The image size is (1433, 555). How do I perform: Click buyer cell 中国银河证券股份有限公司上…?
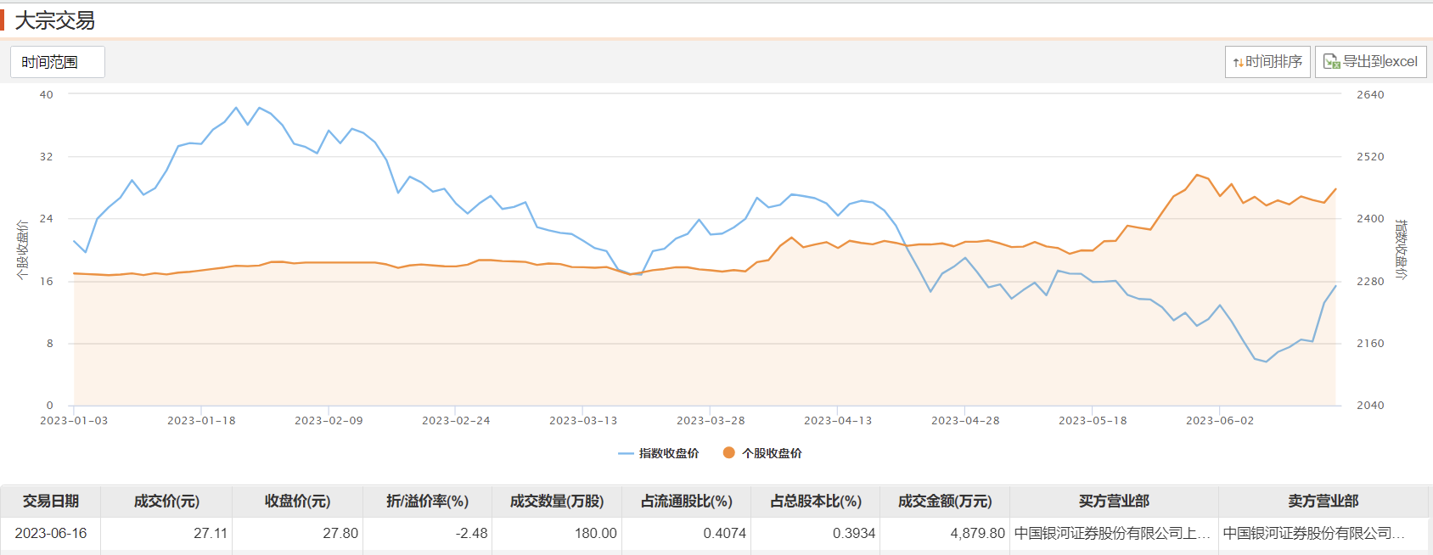pos(1114,533)
